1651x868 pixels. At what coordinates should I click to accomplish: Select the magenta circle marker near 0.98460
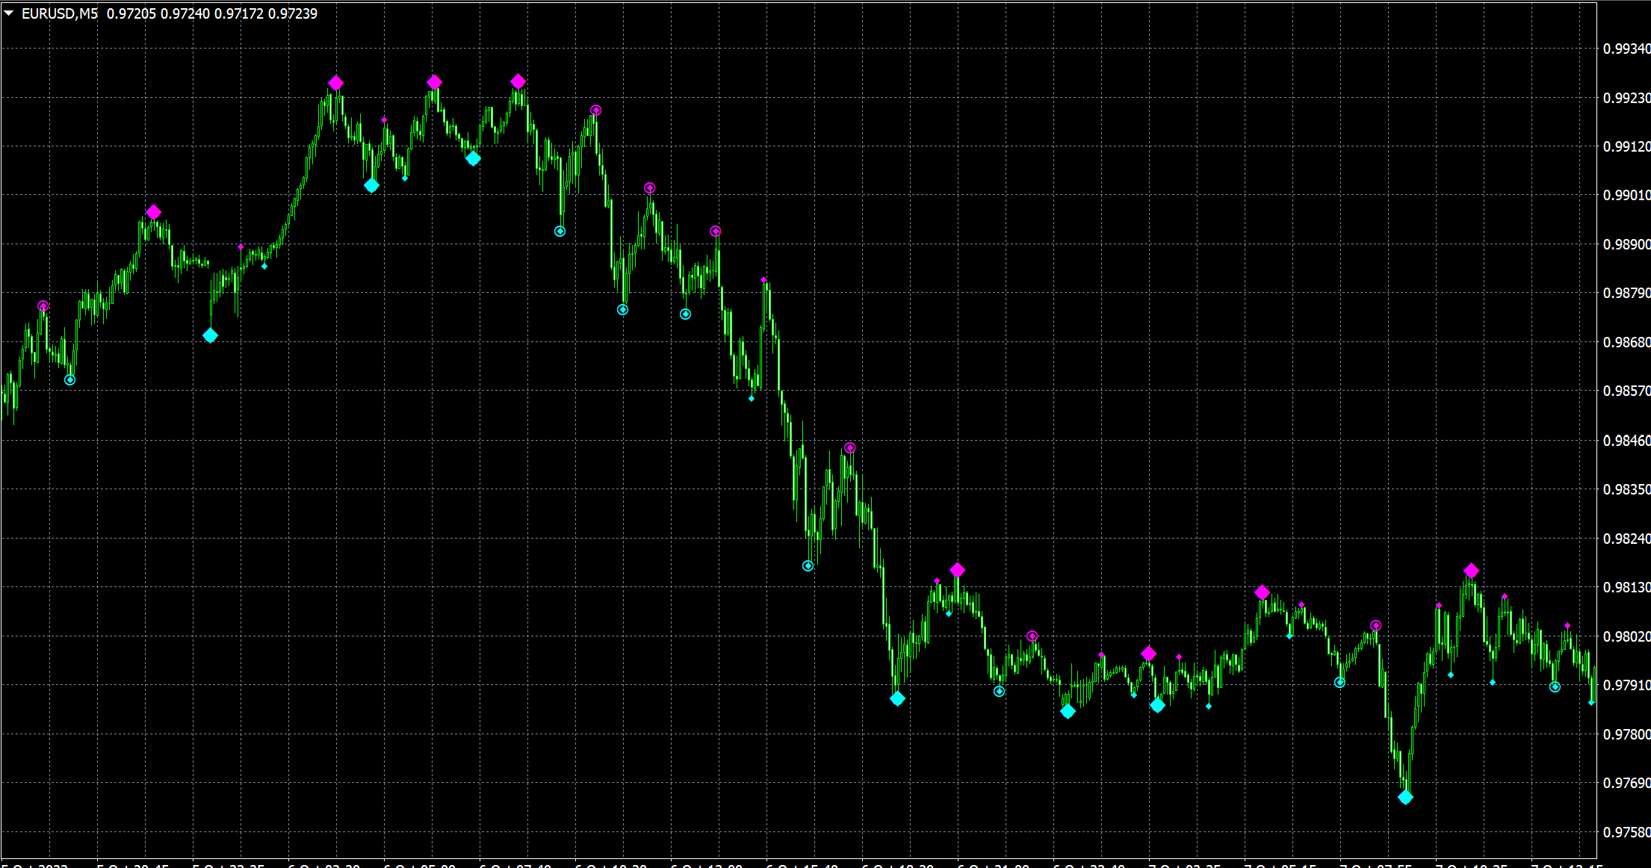[x=849, y=448]
